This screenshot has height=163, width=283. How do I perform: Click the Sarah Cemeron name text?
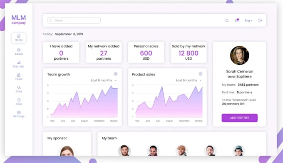click(x=239, y=71)
